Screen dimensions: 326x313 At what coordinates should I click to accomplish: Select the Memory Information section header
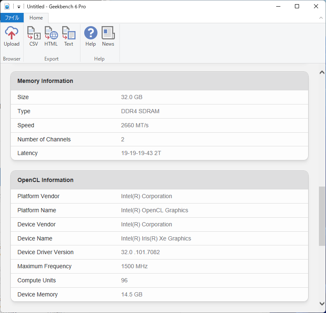click(x=45, y=81)
